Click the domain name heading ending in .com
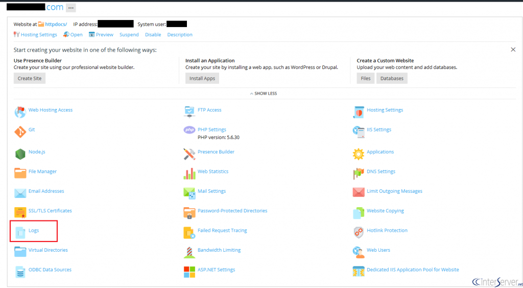The image size is (523, 288). (35, 7)
